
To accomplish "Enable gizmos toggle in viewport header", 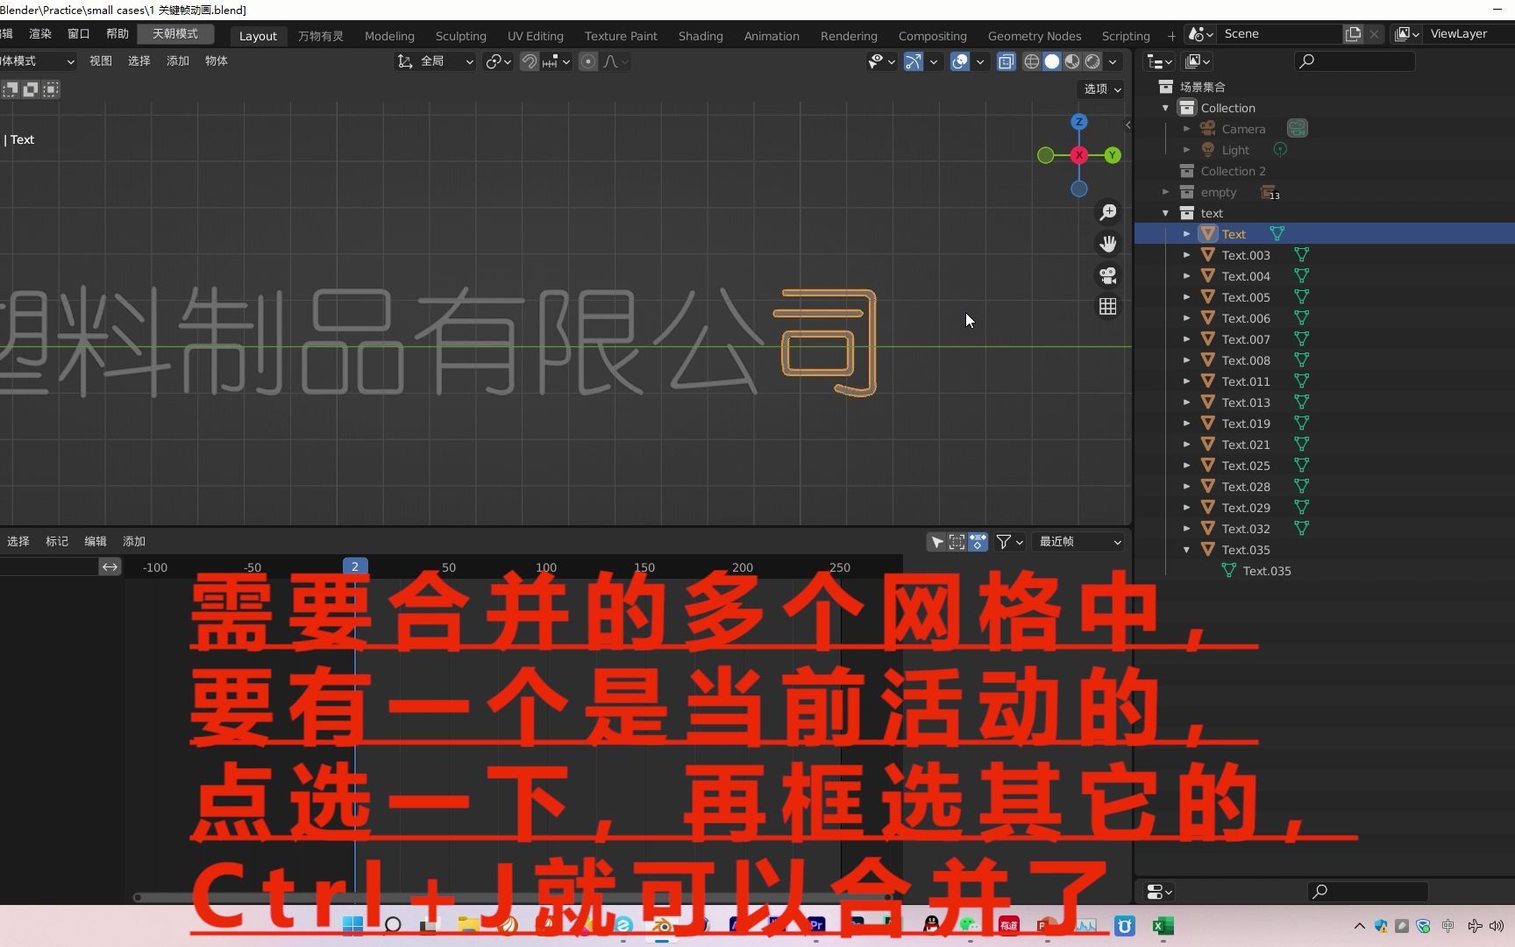I will pyautogui.click(x=912, y=61).
